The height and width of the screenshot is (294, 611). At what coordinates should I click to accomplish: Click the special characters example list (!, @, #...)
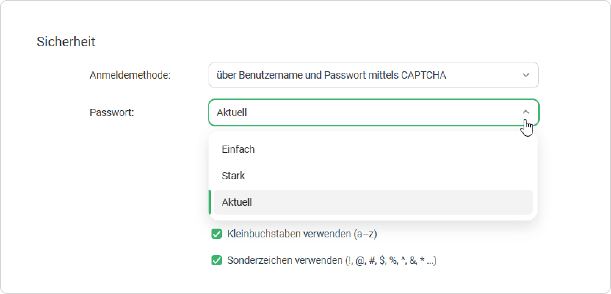[391, 260]
